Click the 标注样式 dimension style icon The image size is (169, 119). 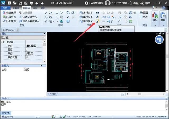(x=97, y=21)
